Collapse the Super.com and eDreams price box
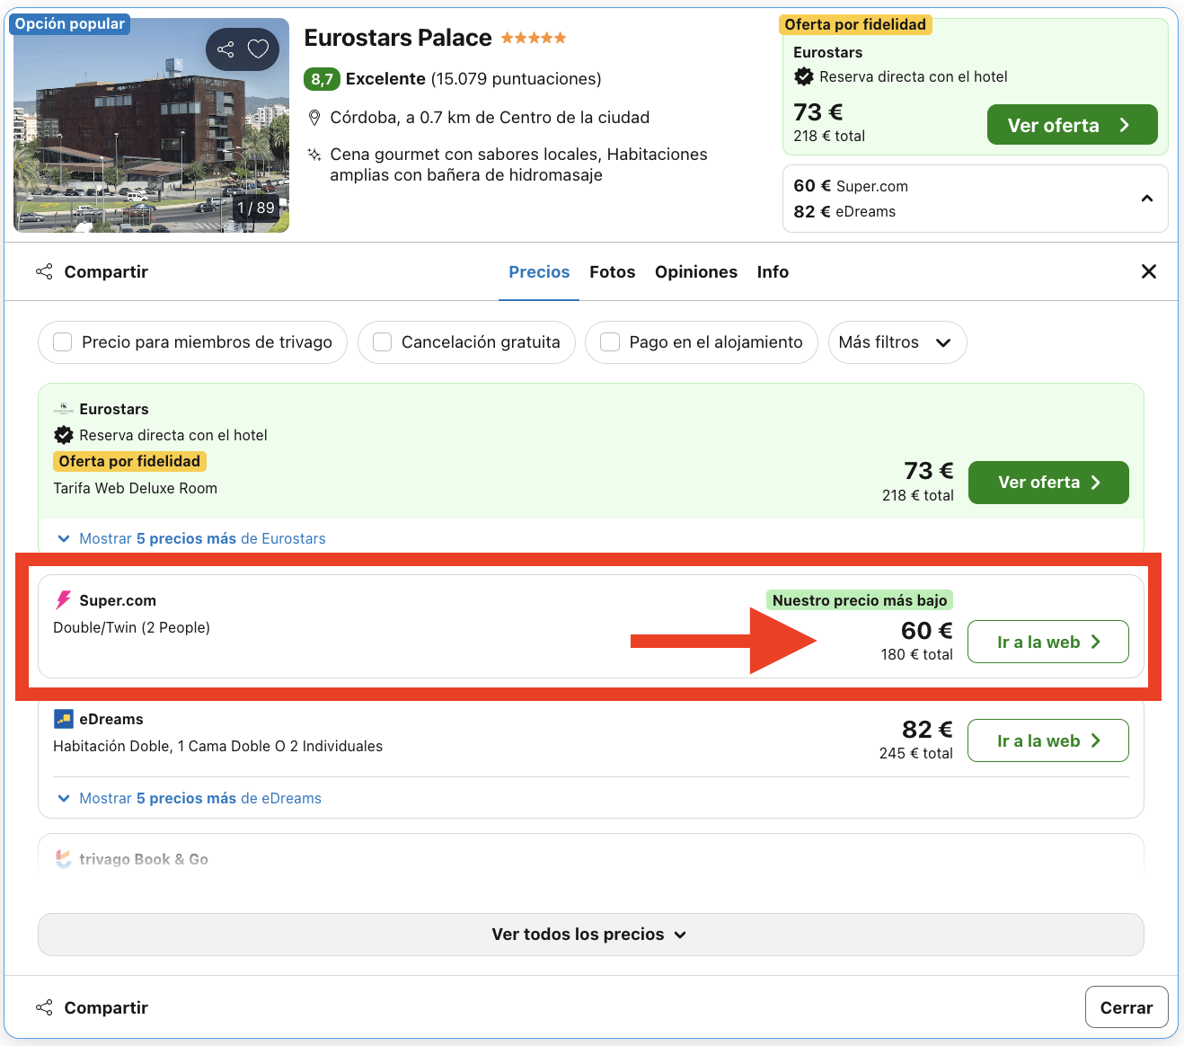This screenshot has width=1184, height=1046. [x=1146, y=198]
